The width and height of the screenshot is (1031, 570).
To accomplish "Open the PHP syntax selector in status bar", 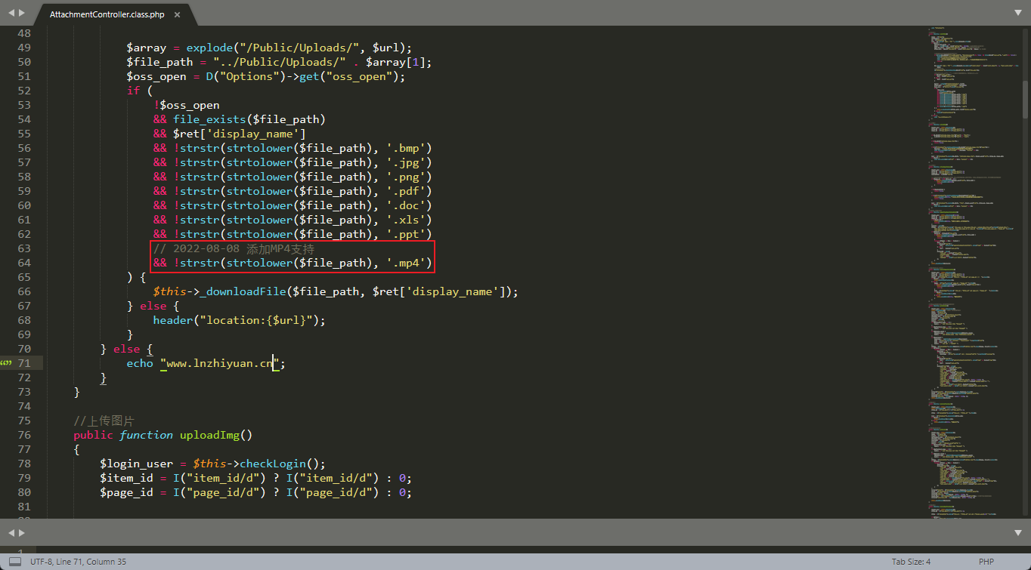I will click(x=986, y=562).
